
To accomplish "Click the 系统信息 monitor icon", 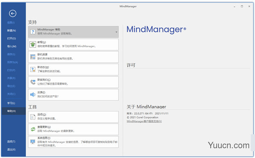I will pyautogui.click(x=33, y=142).
